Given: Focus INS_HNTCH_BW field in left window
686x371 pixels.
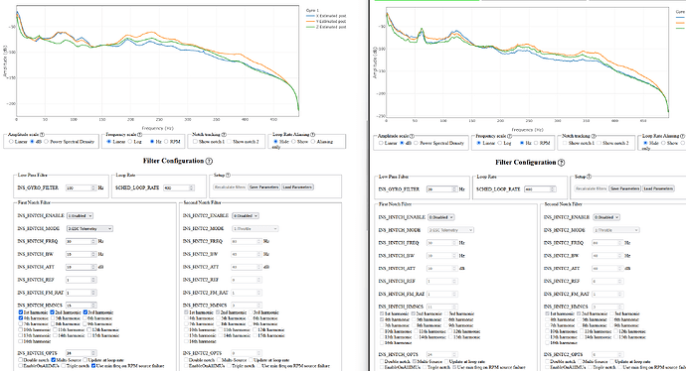Looking at the screenshot, I should click(81, 254).
